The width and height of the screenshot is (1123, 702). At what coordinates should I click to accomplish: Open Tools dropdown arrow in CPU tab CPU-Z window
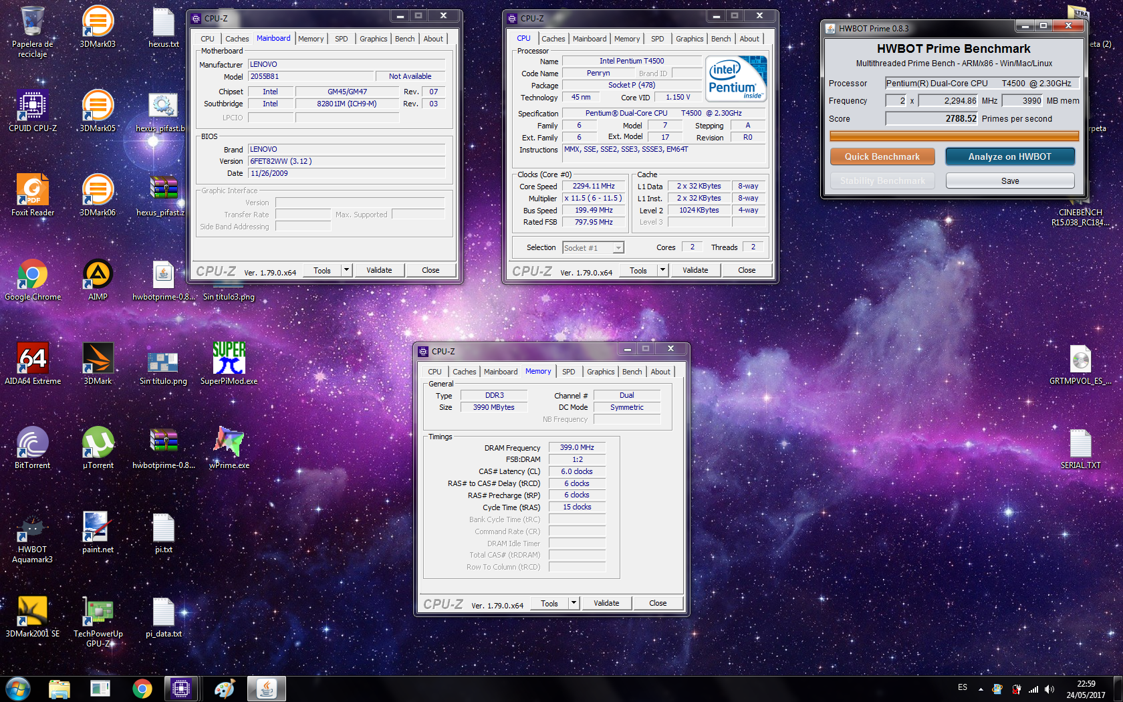(662, 270)
